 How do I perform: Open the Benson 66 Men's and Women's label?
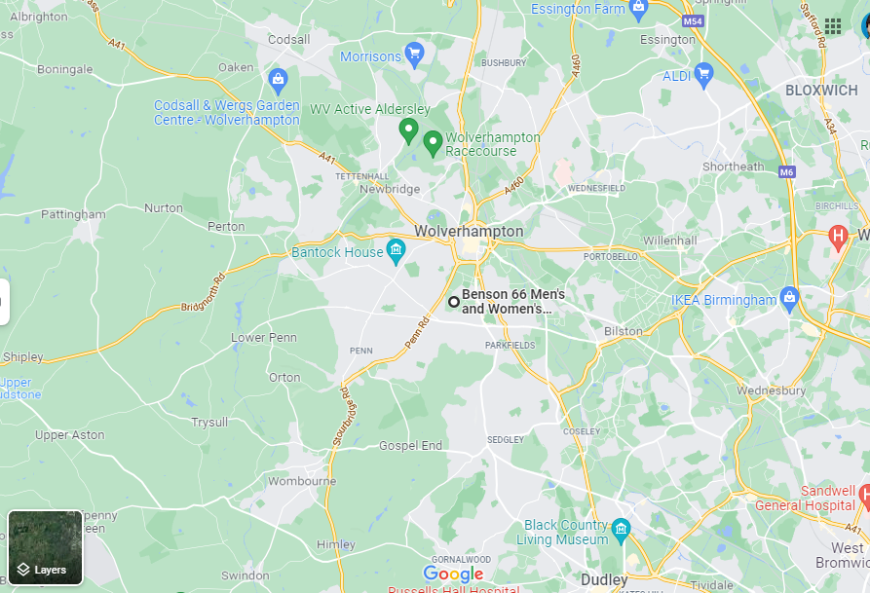(x=513, y=302)
